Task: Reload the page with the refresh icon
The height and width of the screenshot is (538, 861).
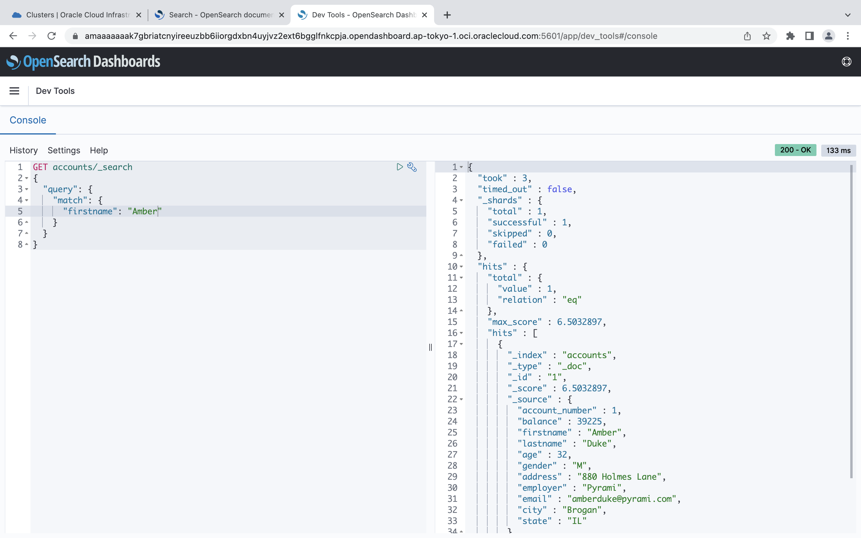Action: (52, 36)
